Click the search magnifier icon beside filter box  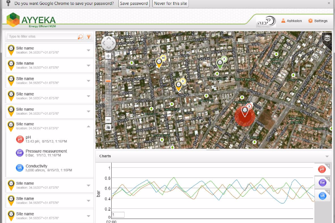tap(80, 37)
